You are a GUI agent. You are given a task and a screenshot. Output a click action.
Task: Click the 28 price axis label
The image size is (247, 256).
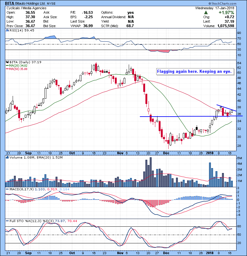pyautogui.click(x=239, y=146)
